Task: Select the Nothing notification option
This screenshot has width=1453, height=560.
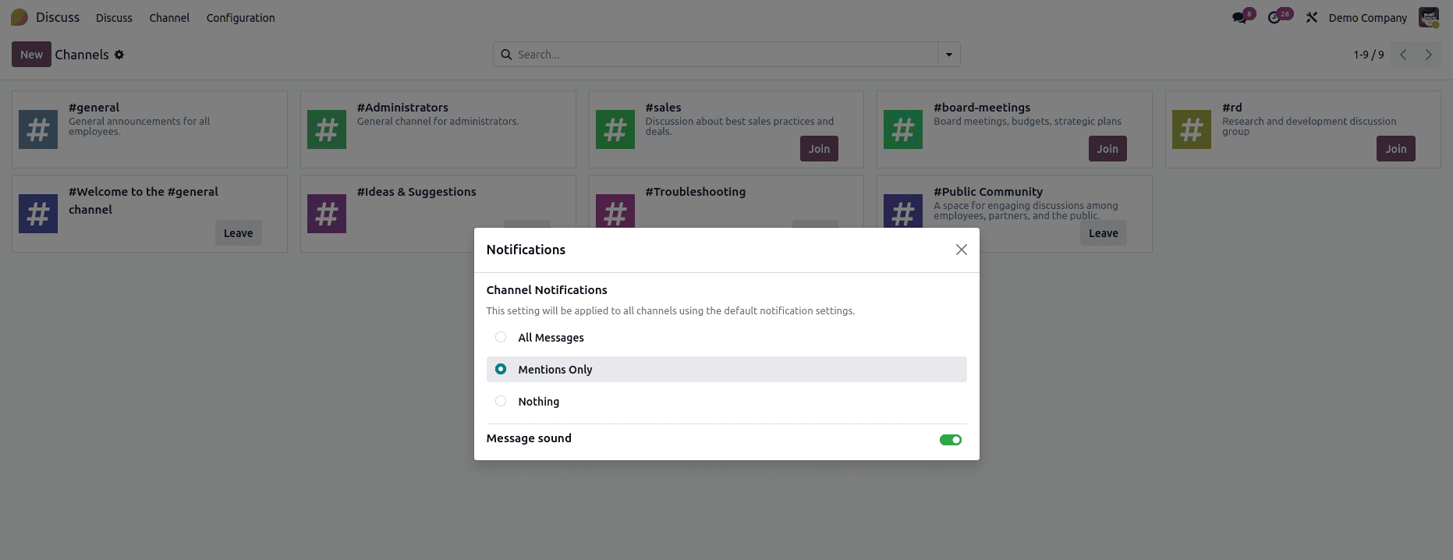Action: pyautogui.click(x=501, y=401)
